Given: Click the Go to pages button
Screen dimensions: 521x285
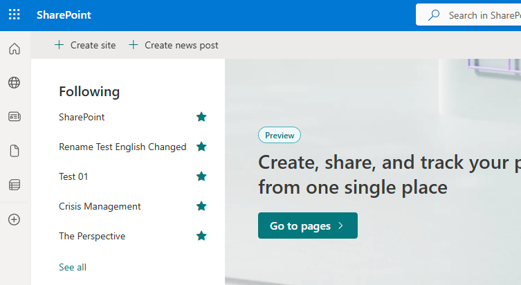Looking at the screenshot, I should tap(308, 226).
